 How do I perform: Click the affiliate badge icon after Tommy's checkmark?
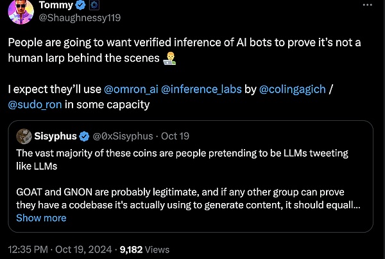[94, 5]
